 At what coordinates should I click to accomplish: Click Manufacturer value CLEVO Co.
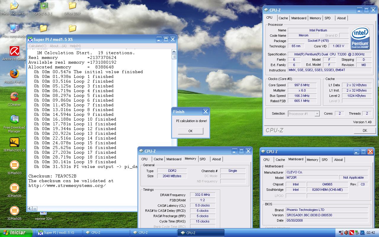327,172
